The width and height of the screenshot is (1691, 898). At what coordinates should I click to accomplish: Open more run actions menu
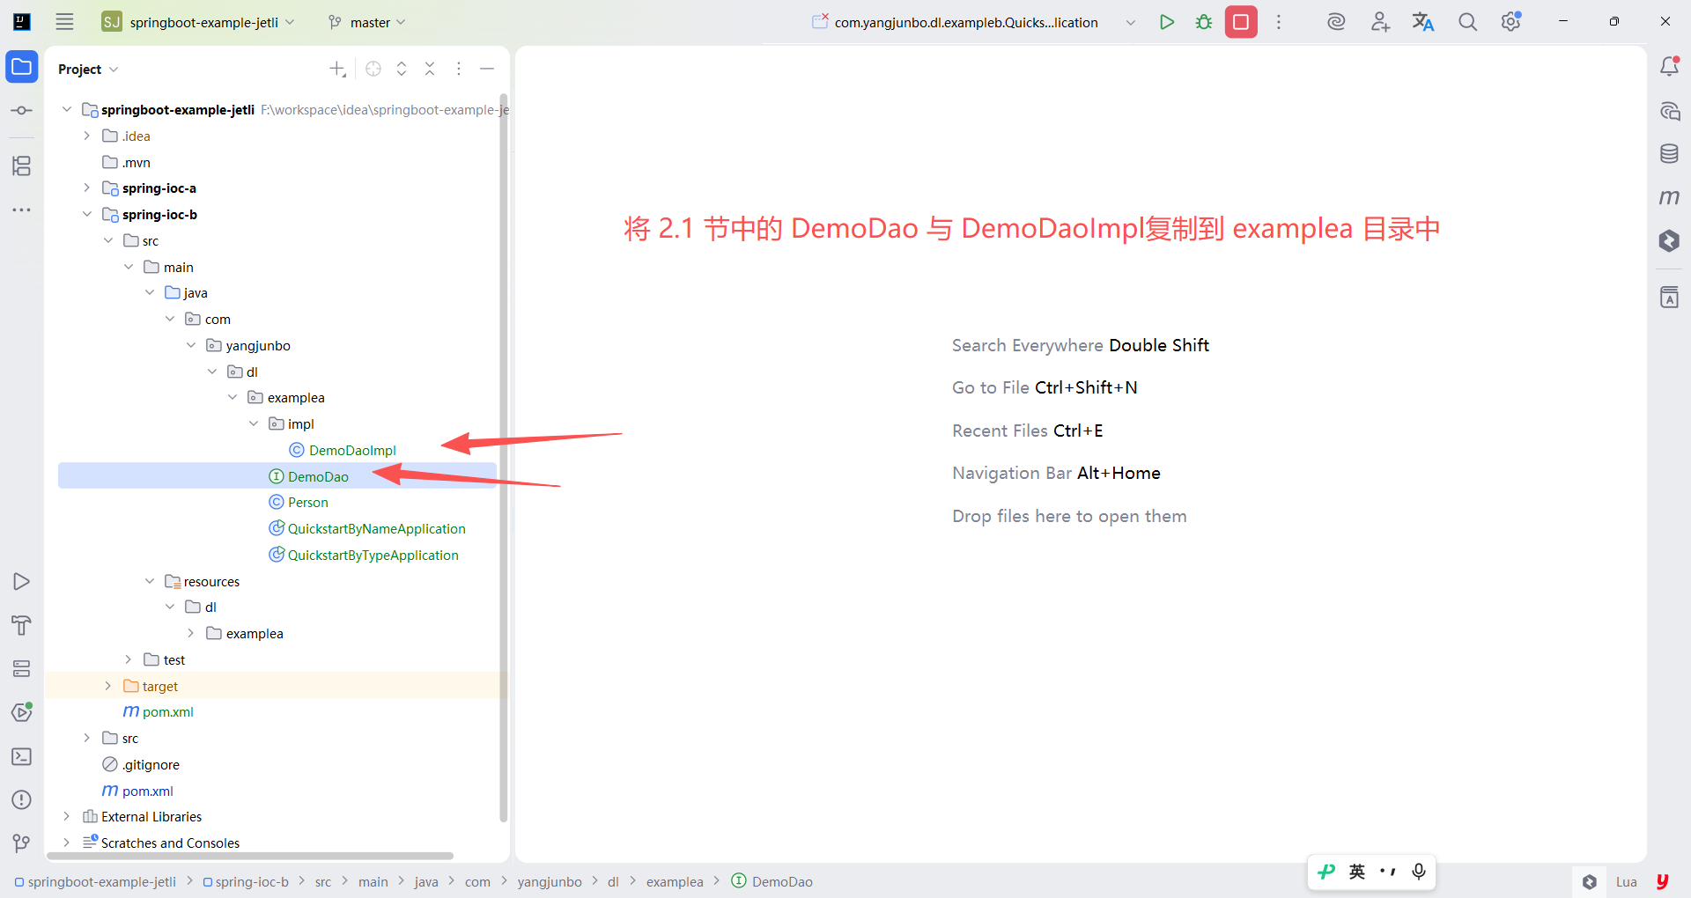[1279, 22]
